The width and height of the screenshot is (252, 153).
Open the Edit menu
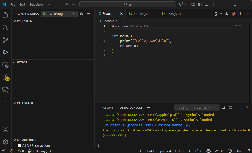click(x=22, y=4)
